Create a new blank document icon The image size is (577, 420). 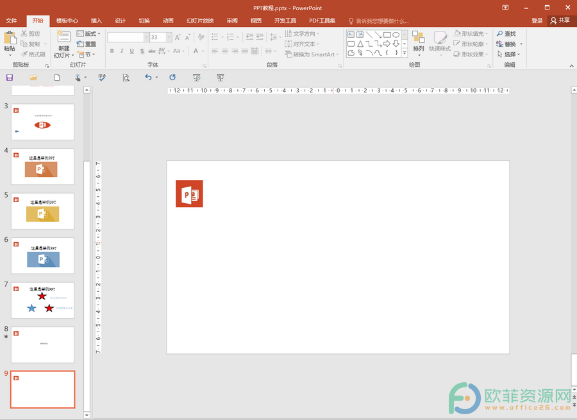click(56, 78)
